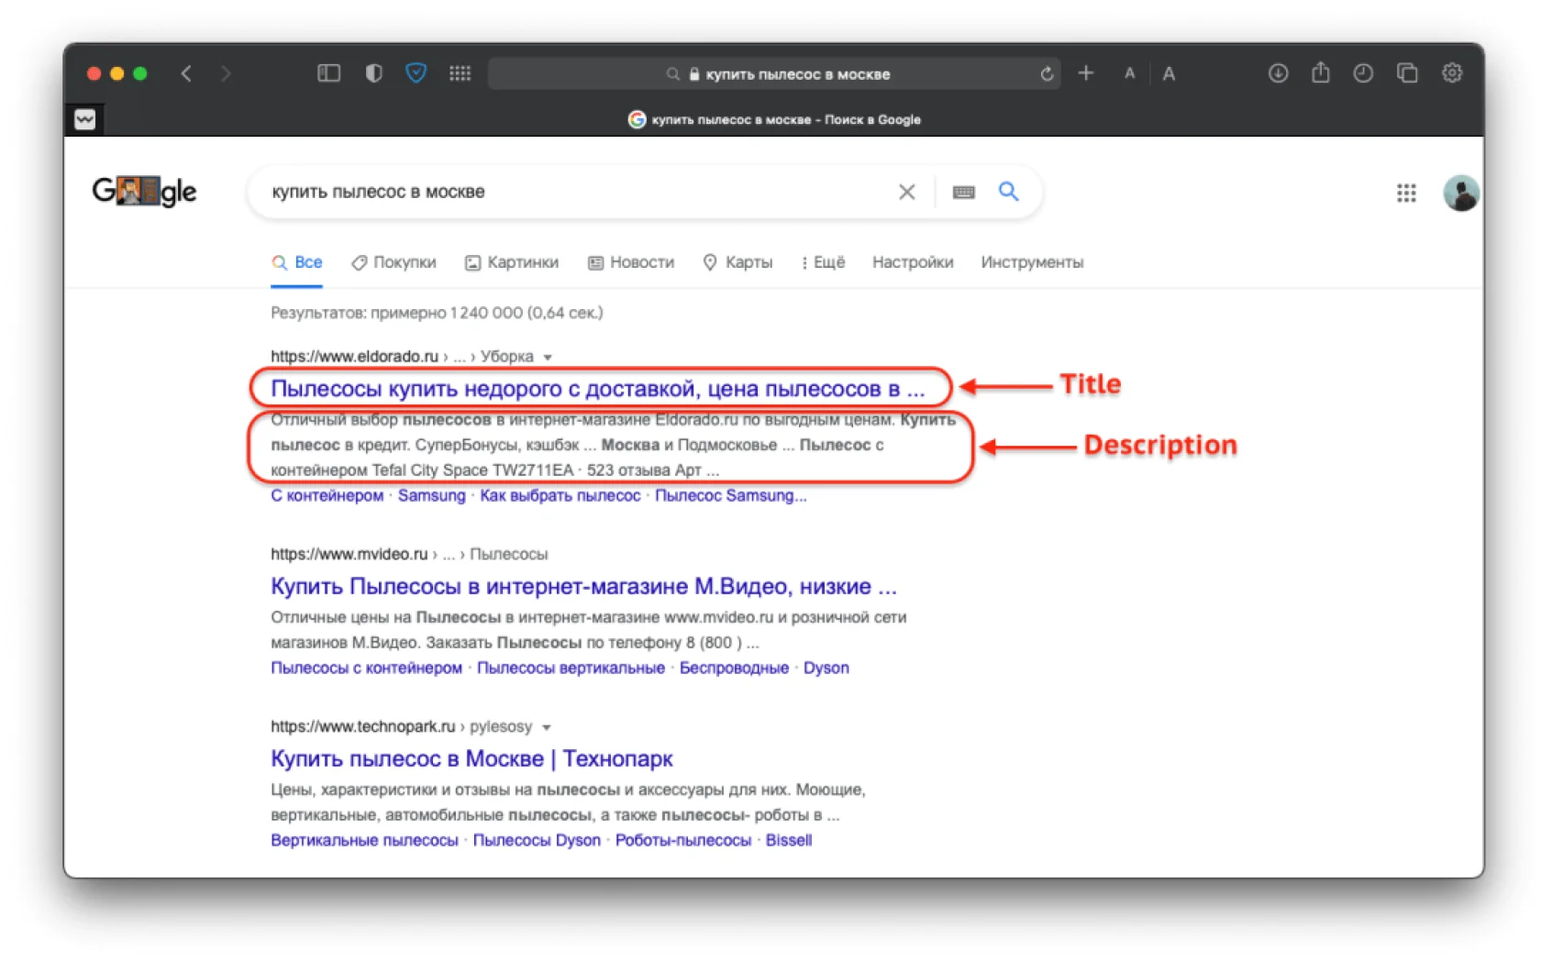Expand the eldorado.ru result dropdown arrow
This screenshot has width=1541, height=962.
(x=548, y=357)
